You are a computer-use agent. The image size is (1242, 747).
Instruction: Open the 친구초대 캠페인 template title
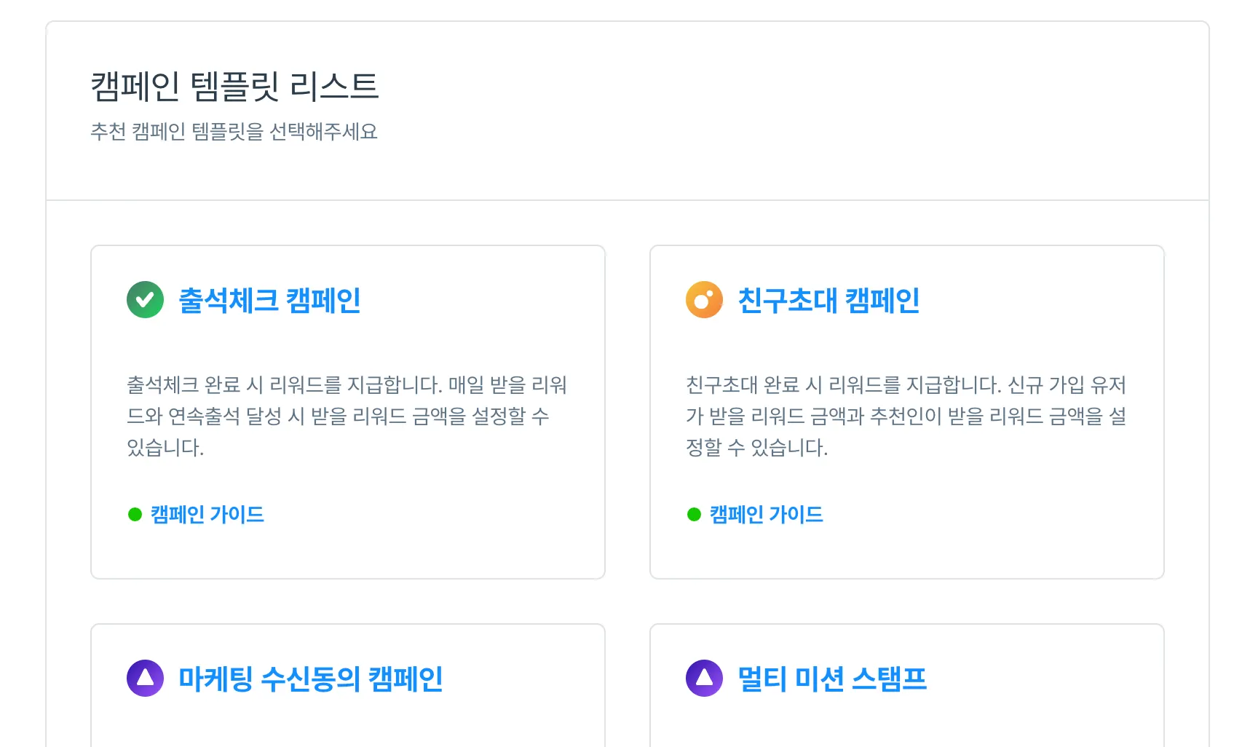tap(828, 301)
